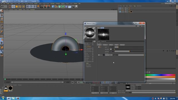This screenshot has height=100, width=178.
Task: Enable the Transparency channel checkbox
Action: [93, 48]
